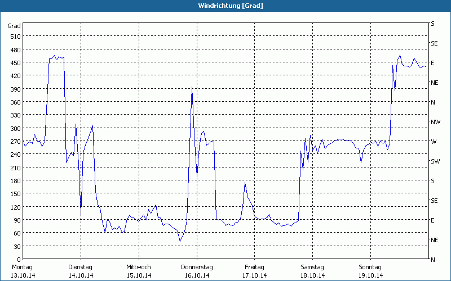Select the 390 degree axis label

[16, 89]
